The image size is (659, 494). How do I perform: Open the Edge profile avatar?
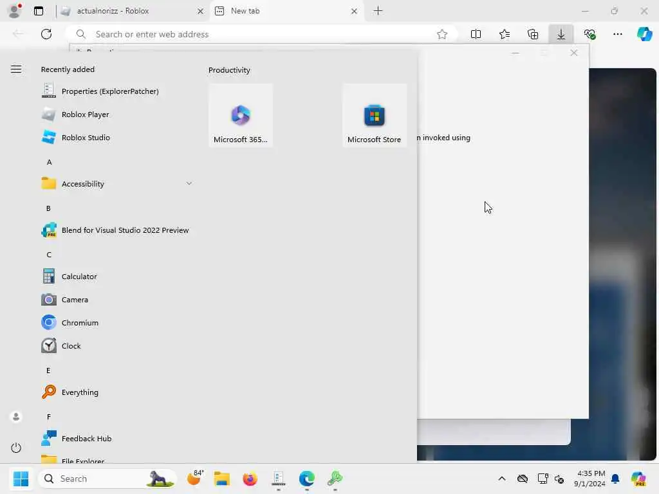tap(15, 11)
